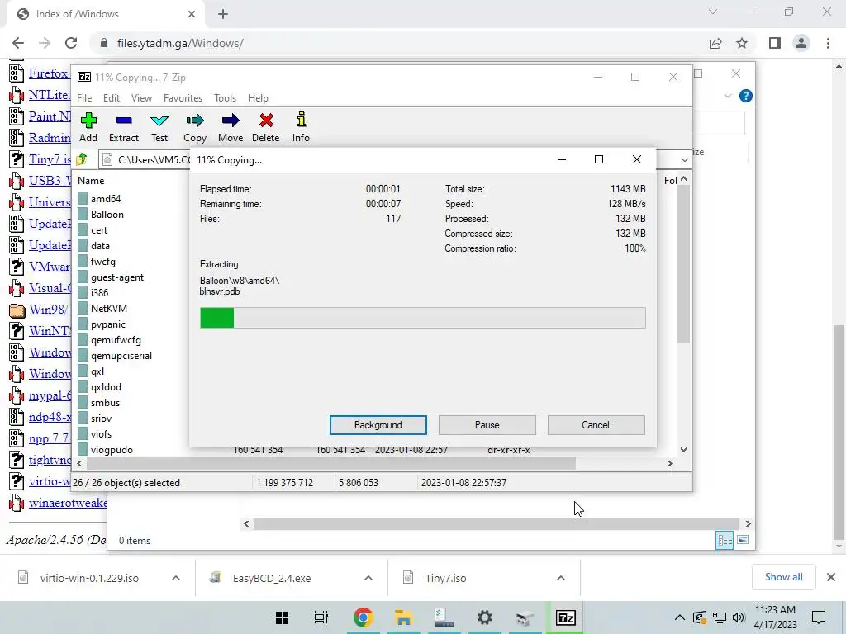Open the Tools menu
This screenshot has width=846, height=634.
point(225,98)
